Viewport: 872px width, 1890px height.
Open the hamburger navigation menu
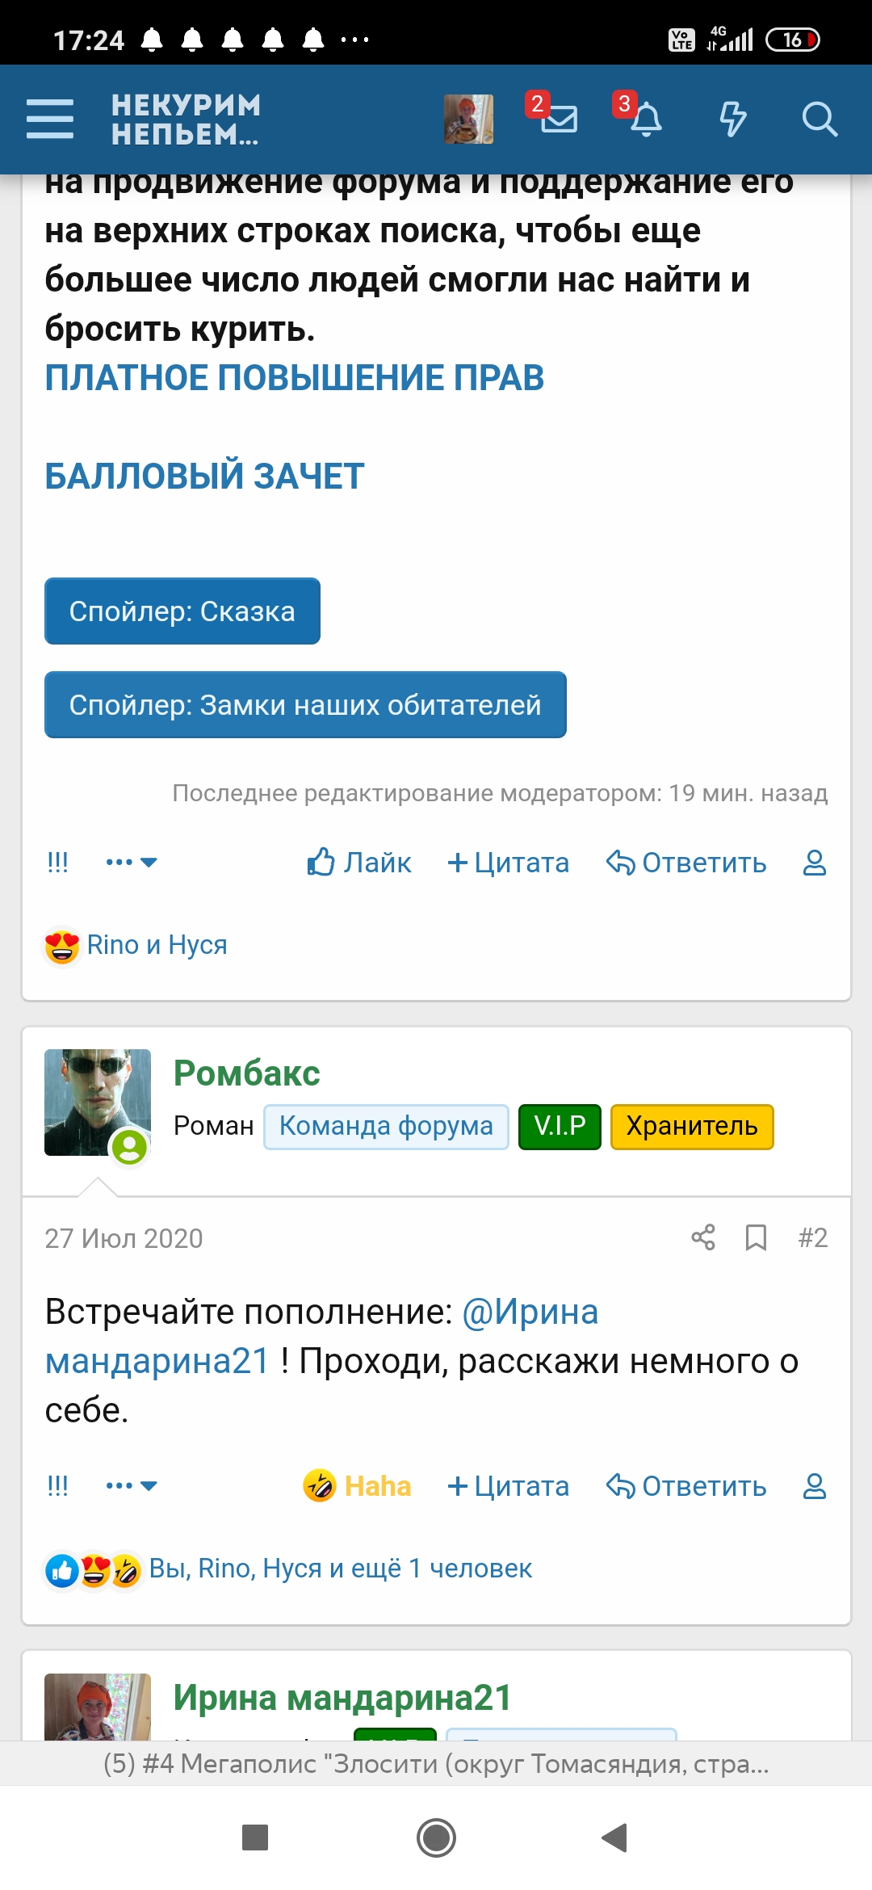(x=50, y=120)
